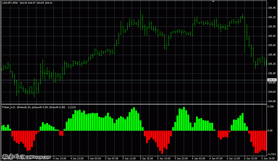Click the 106.05 price scale label
Image resolution: width=278 pixels, height=161 pixels.
[272, 27]
